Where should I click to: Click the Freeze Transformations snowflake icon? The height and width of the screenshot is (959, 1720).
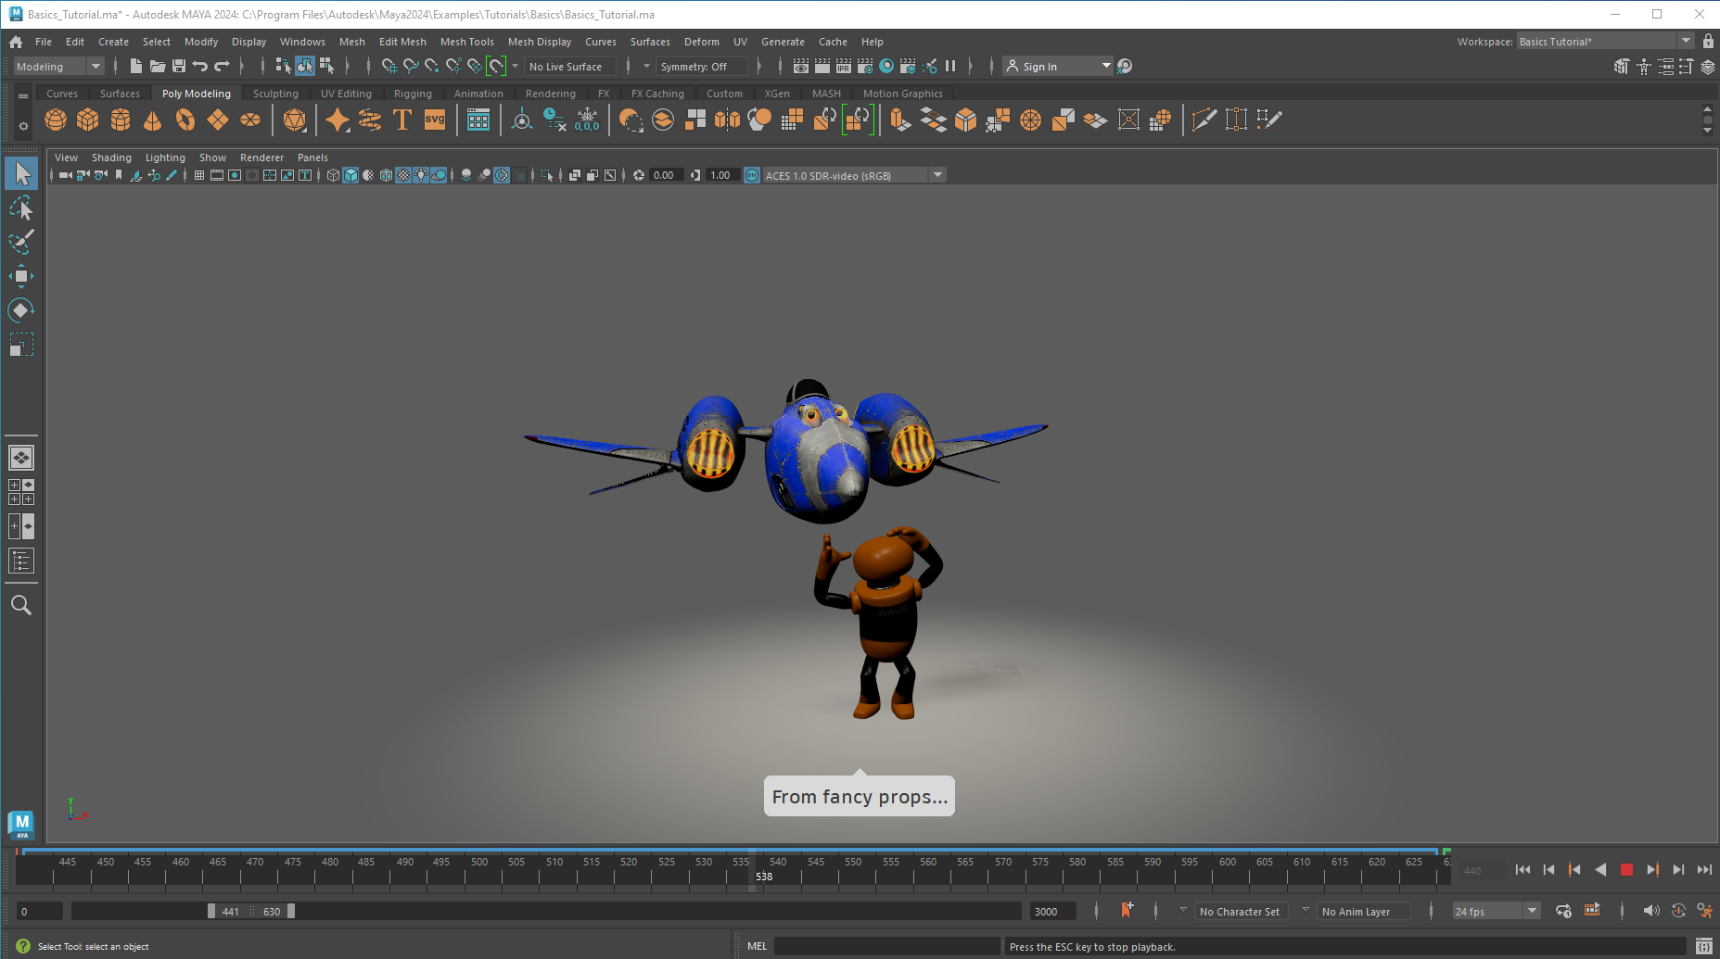coord(587,120)
